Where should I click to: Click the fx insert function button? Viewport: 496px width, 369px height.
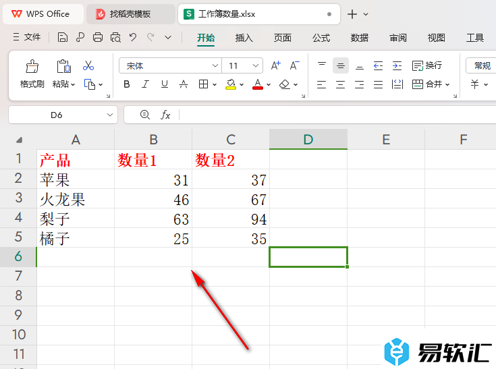pos(165,115)
